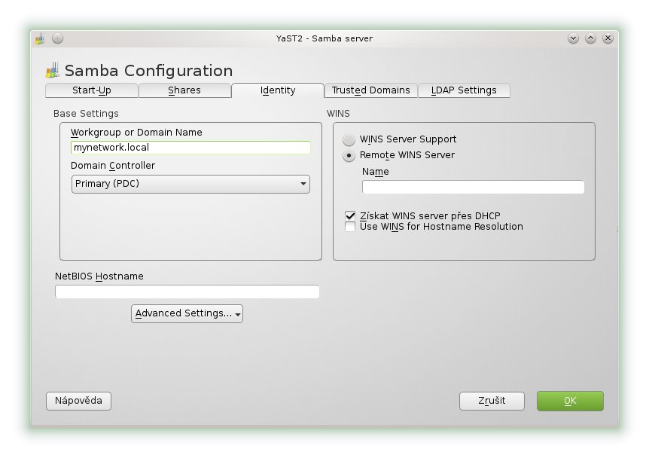Click the NetBIOS Hostname label
The image size is (649, 458).
click(99, 276)
